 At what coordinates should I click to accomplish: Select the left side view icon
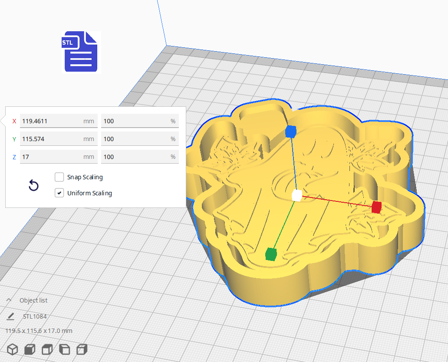pyautogui.click(x=63, y=349)
